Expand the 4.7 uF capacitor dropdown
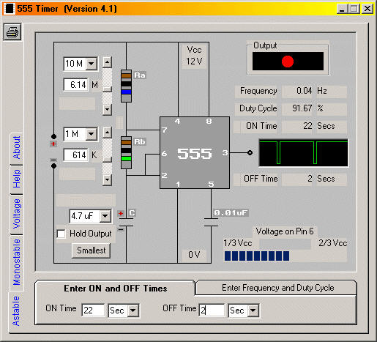The height and width of the screenshot is (342, 377). [x=105, y=216]
